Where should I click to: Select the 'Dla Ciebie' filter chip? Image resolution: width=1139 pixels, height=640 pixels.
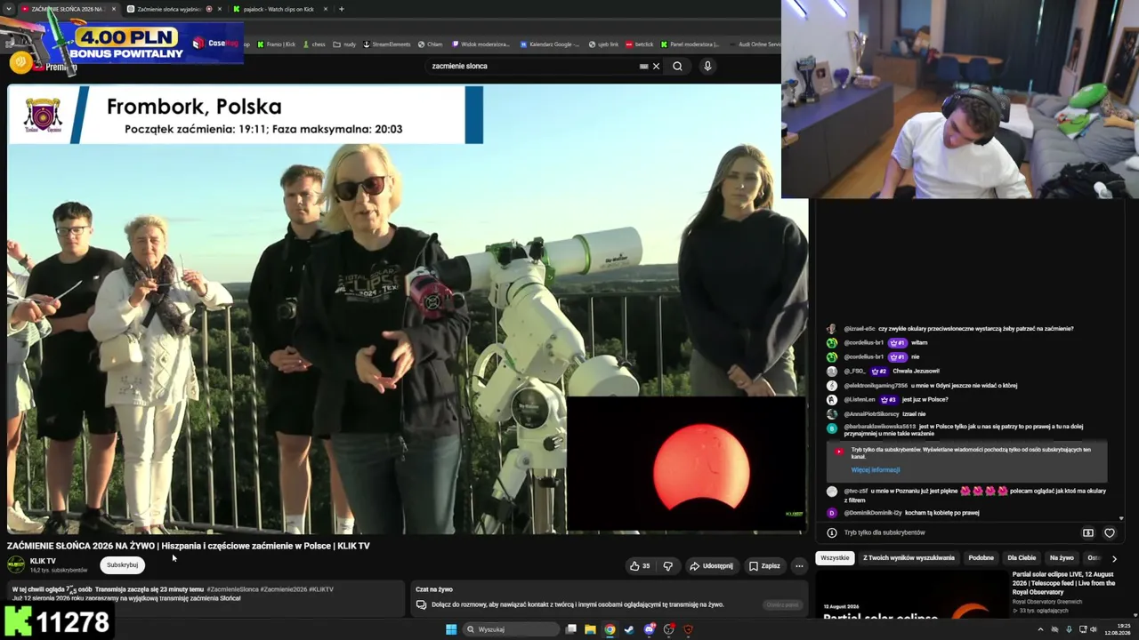point(1022,558)
